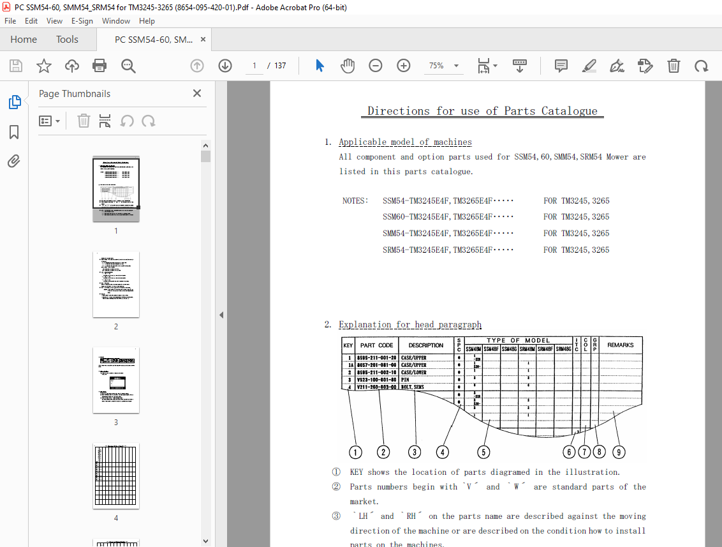Image resolution: width=722 pixels, height=547 pixels.
Task: Rotate page with toolbar rotate icon
Action: tap(702, 66)
